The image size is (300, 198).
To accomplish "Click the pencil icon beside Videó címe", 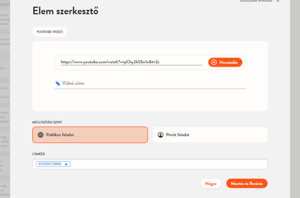I will pos(58,83).
